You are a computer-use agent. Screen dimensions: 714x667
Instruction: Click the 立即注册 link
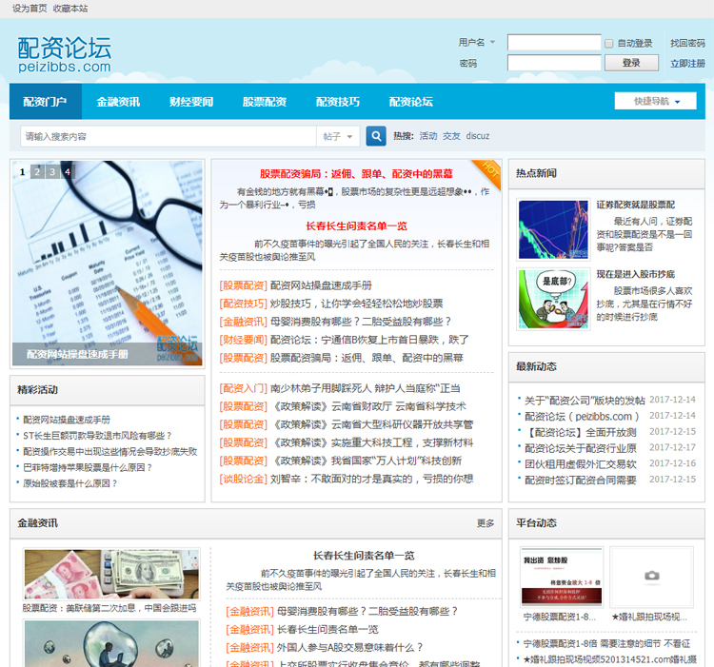click(x=687, y=63)
